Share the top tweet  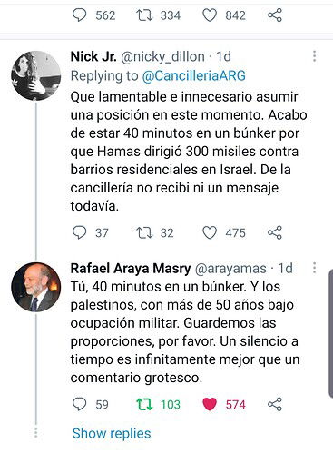pos(275,15)
